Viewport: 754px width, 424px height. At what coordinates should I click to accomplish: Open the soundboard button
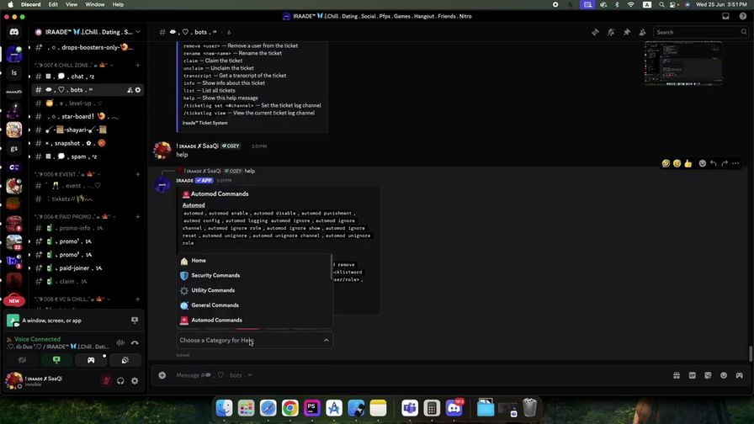(125, 360)
